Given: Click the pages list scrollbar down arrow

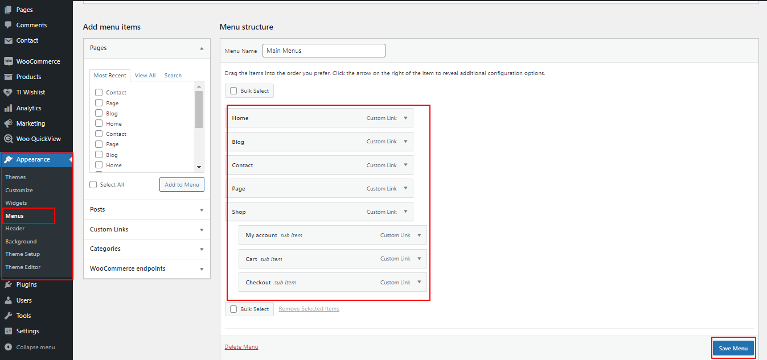Looking at the screenshot, I should pos(199,167).
